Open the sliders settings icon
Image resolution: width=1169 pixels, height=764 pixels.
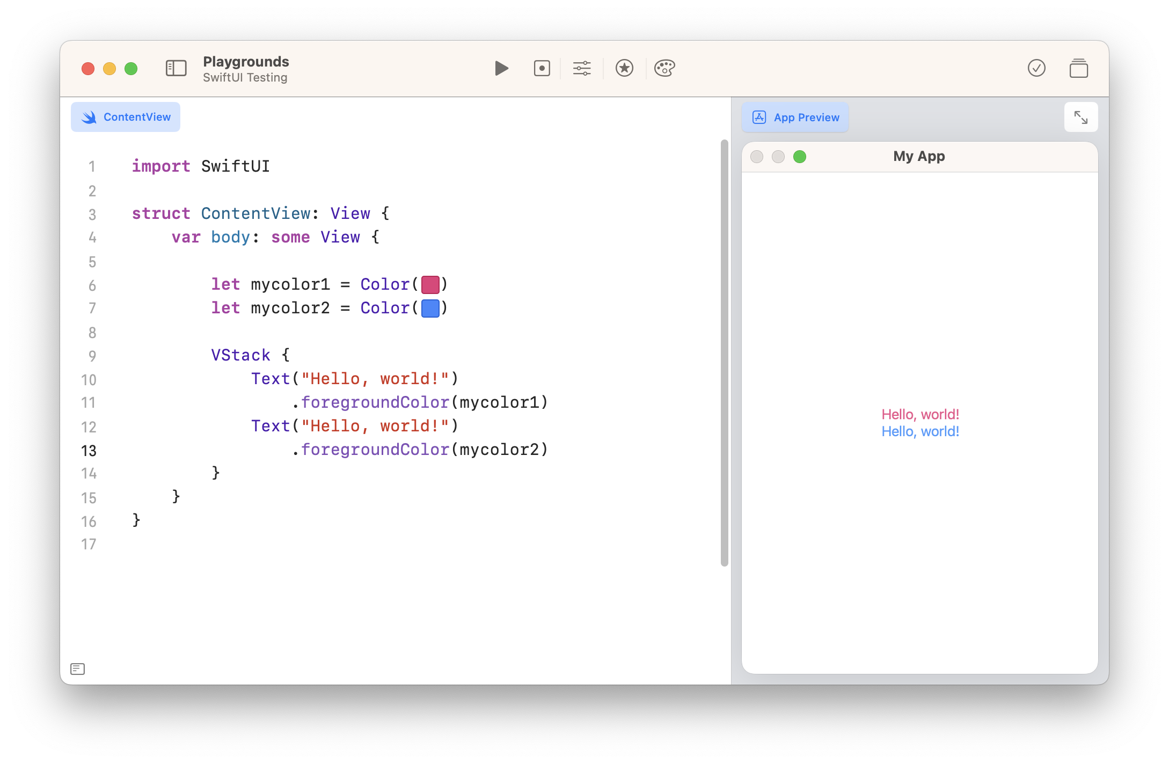[x=582, y=68]
